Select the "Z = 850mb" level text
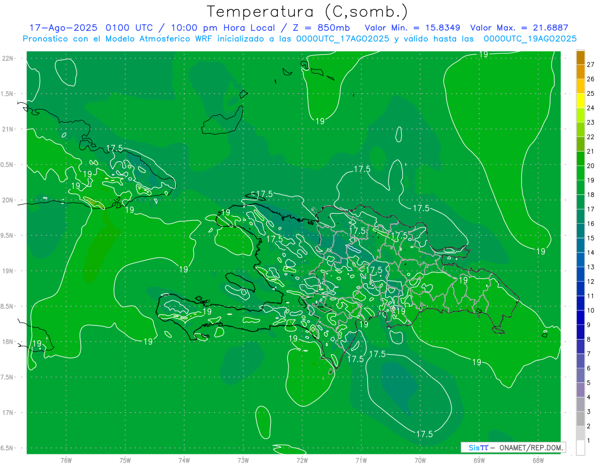604x467 pixels. pos(322,28)
